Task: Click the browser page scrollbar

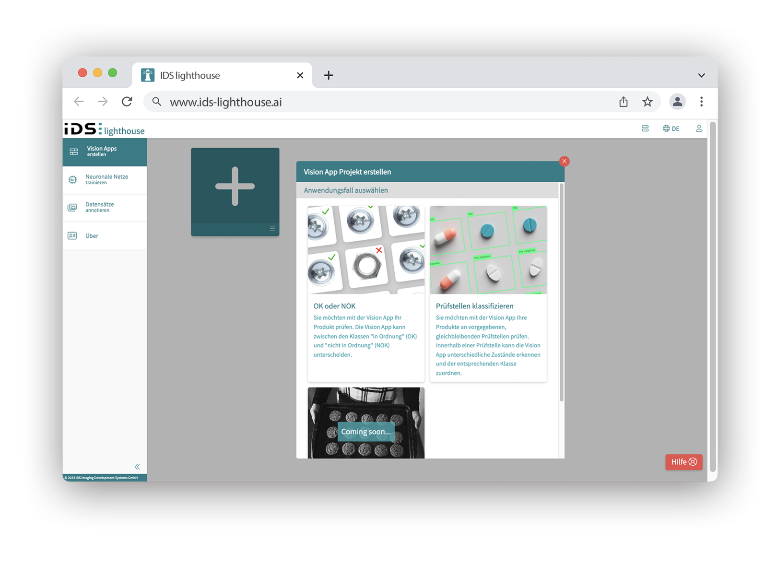Action: (x=713, y=297)
